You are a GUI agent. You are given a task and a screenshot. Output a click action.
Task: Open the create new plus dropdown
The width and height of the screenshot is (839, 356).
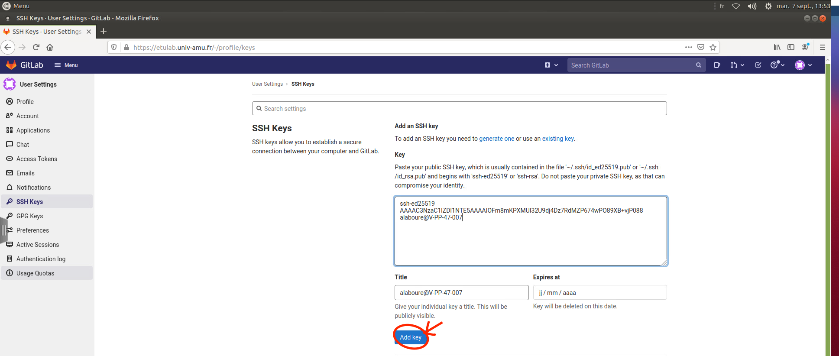(x=551, y=65)
